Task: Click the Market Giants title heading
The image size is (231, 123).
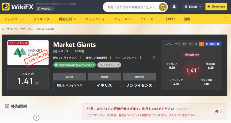Action: pyautogui.click(x=75, y=45)
